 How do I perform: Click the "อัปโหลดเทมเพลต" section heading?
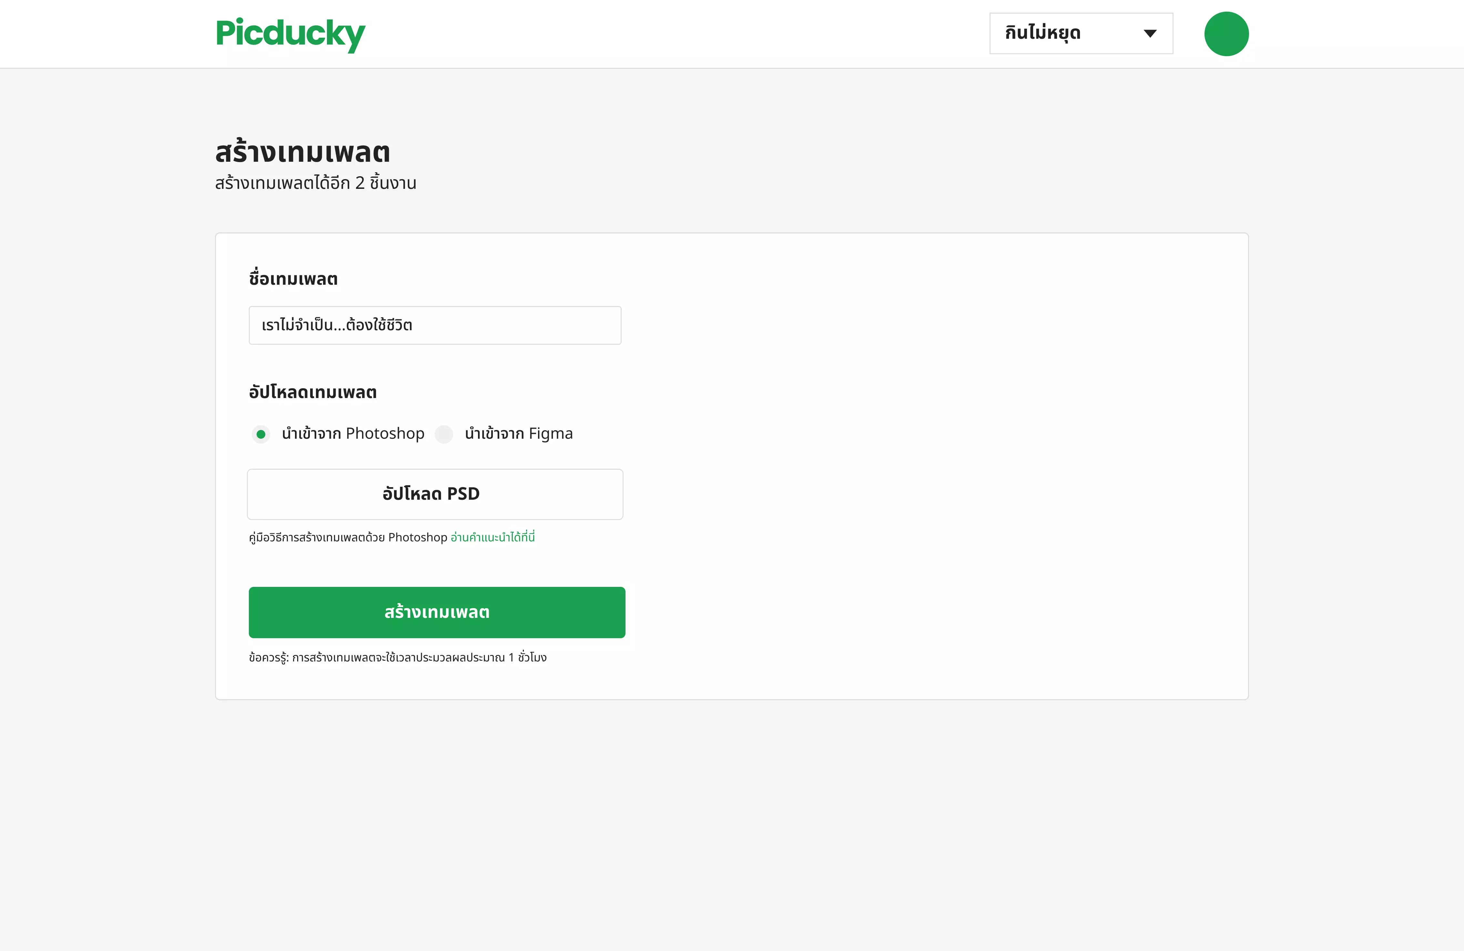[312, 393]
